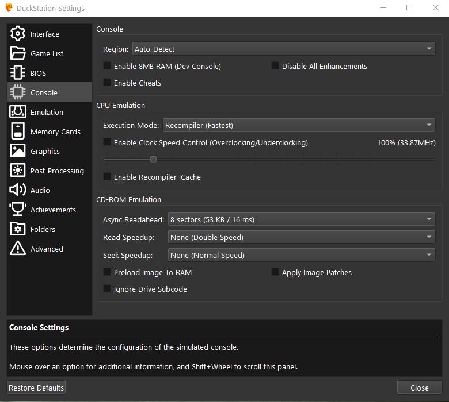Select the Console category label
The height and width of the screenshot is (402, 449).
[44, 92]
